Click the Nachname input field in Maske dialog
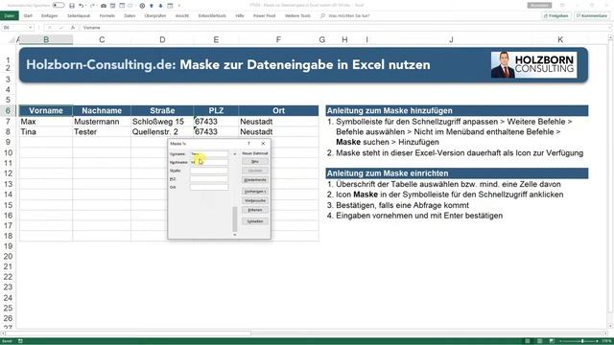The height and width of the screenshot is (345, 614). click(209, 162)
